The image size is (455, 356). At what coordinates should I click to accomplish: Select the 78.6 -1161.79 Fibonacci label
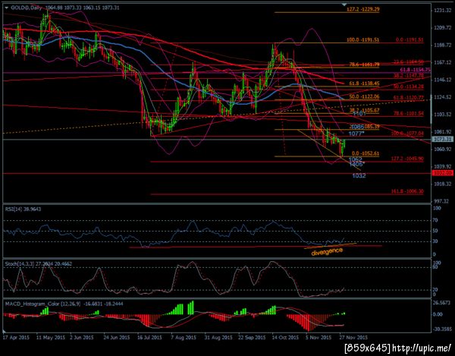point(364,65)
